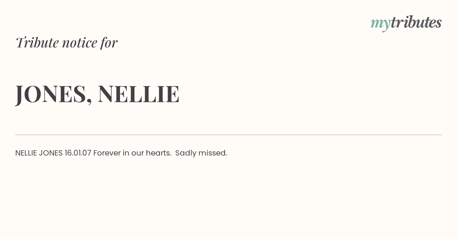Click the word "JONES" in the notice body

[51, 153]
